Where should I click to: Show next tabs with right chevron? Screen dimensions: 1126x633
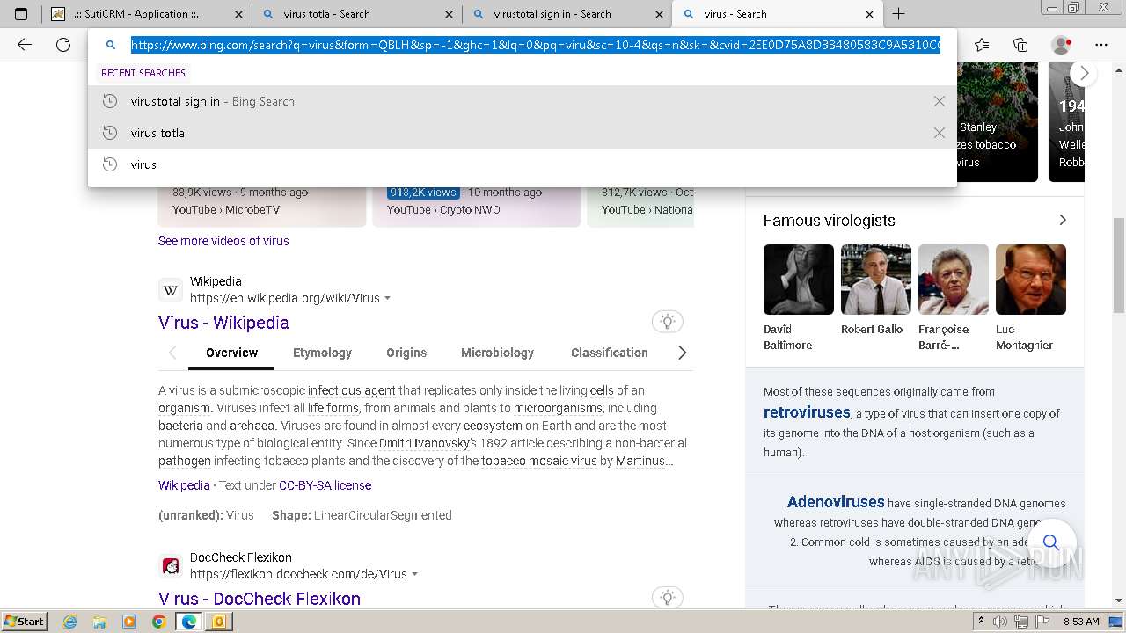point(682,353)
